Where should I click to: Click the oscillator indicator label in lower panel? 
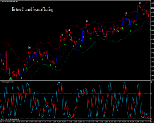pyautogui.click(x=7, y=82)
